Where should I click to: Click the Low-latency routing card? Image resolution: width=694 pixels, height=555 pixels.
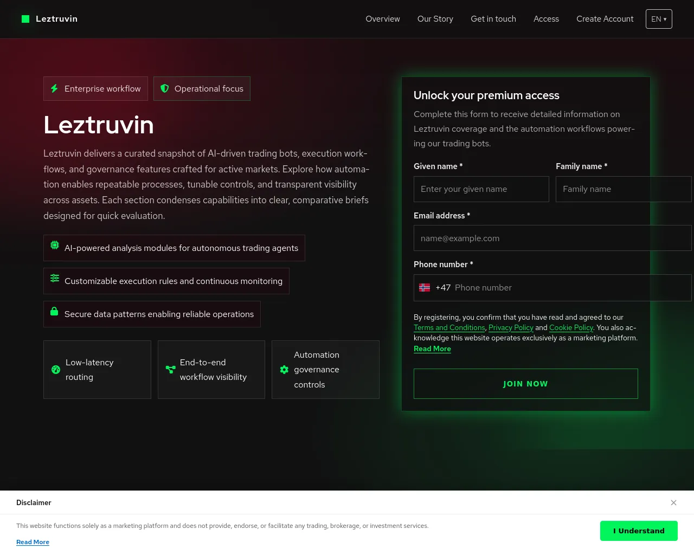pos(97,370)
